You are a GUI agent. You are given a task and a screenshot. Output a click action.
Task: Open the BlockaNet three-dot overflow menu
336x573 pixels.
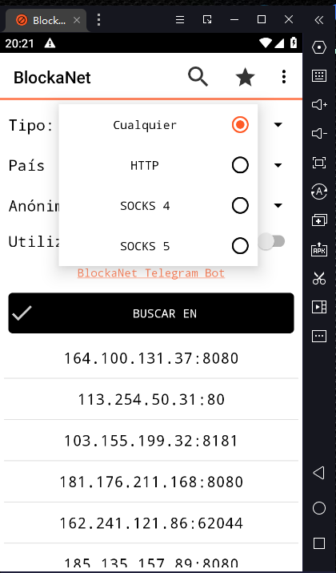tap(284, 77)
